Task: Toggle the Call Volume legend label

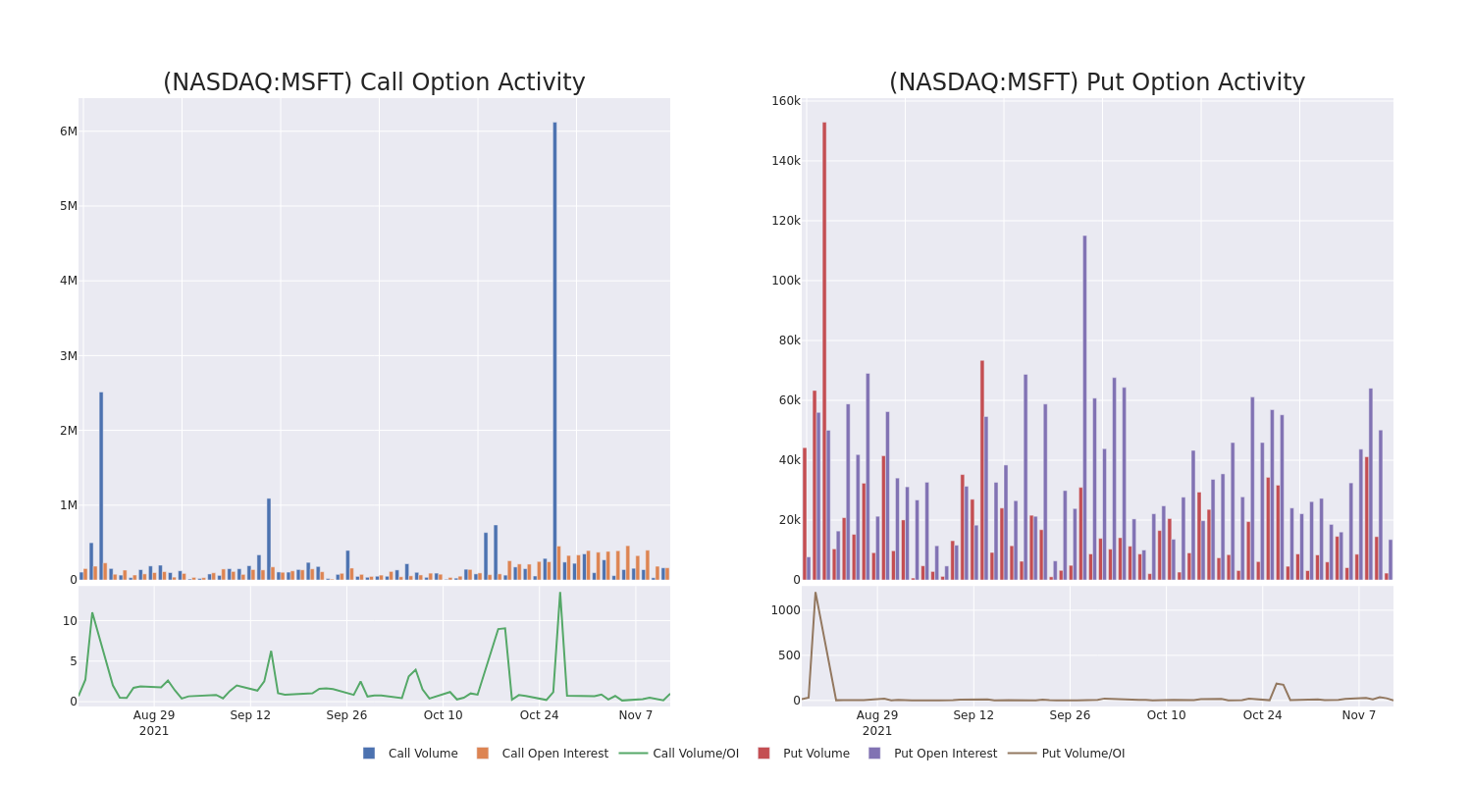Action: click(423, 754)
